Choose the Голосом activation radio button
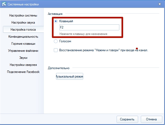165x125 pixels. pos(56,41)
